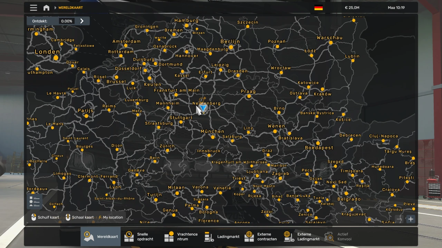The width and height of the screenshot is (442, 248).
Task: Click the German flag icon
Action: (318, 8)
